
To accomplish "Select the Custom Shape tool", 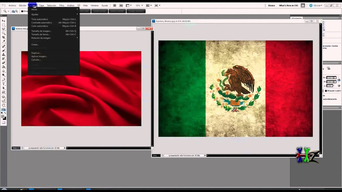I will click(x=4, y=92).
